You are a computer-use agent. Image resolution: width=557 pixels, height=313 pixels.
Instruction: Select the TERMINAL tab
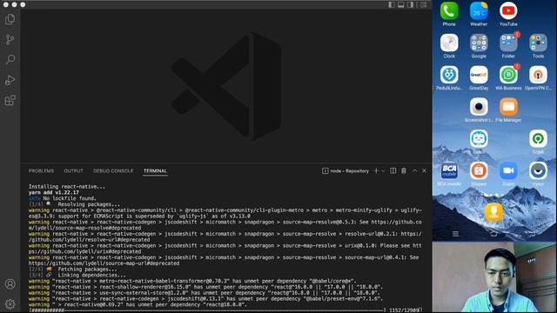[x=155, y=171]
